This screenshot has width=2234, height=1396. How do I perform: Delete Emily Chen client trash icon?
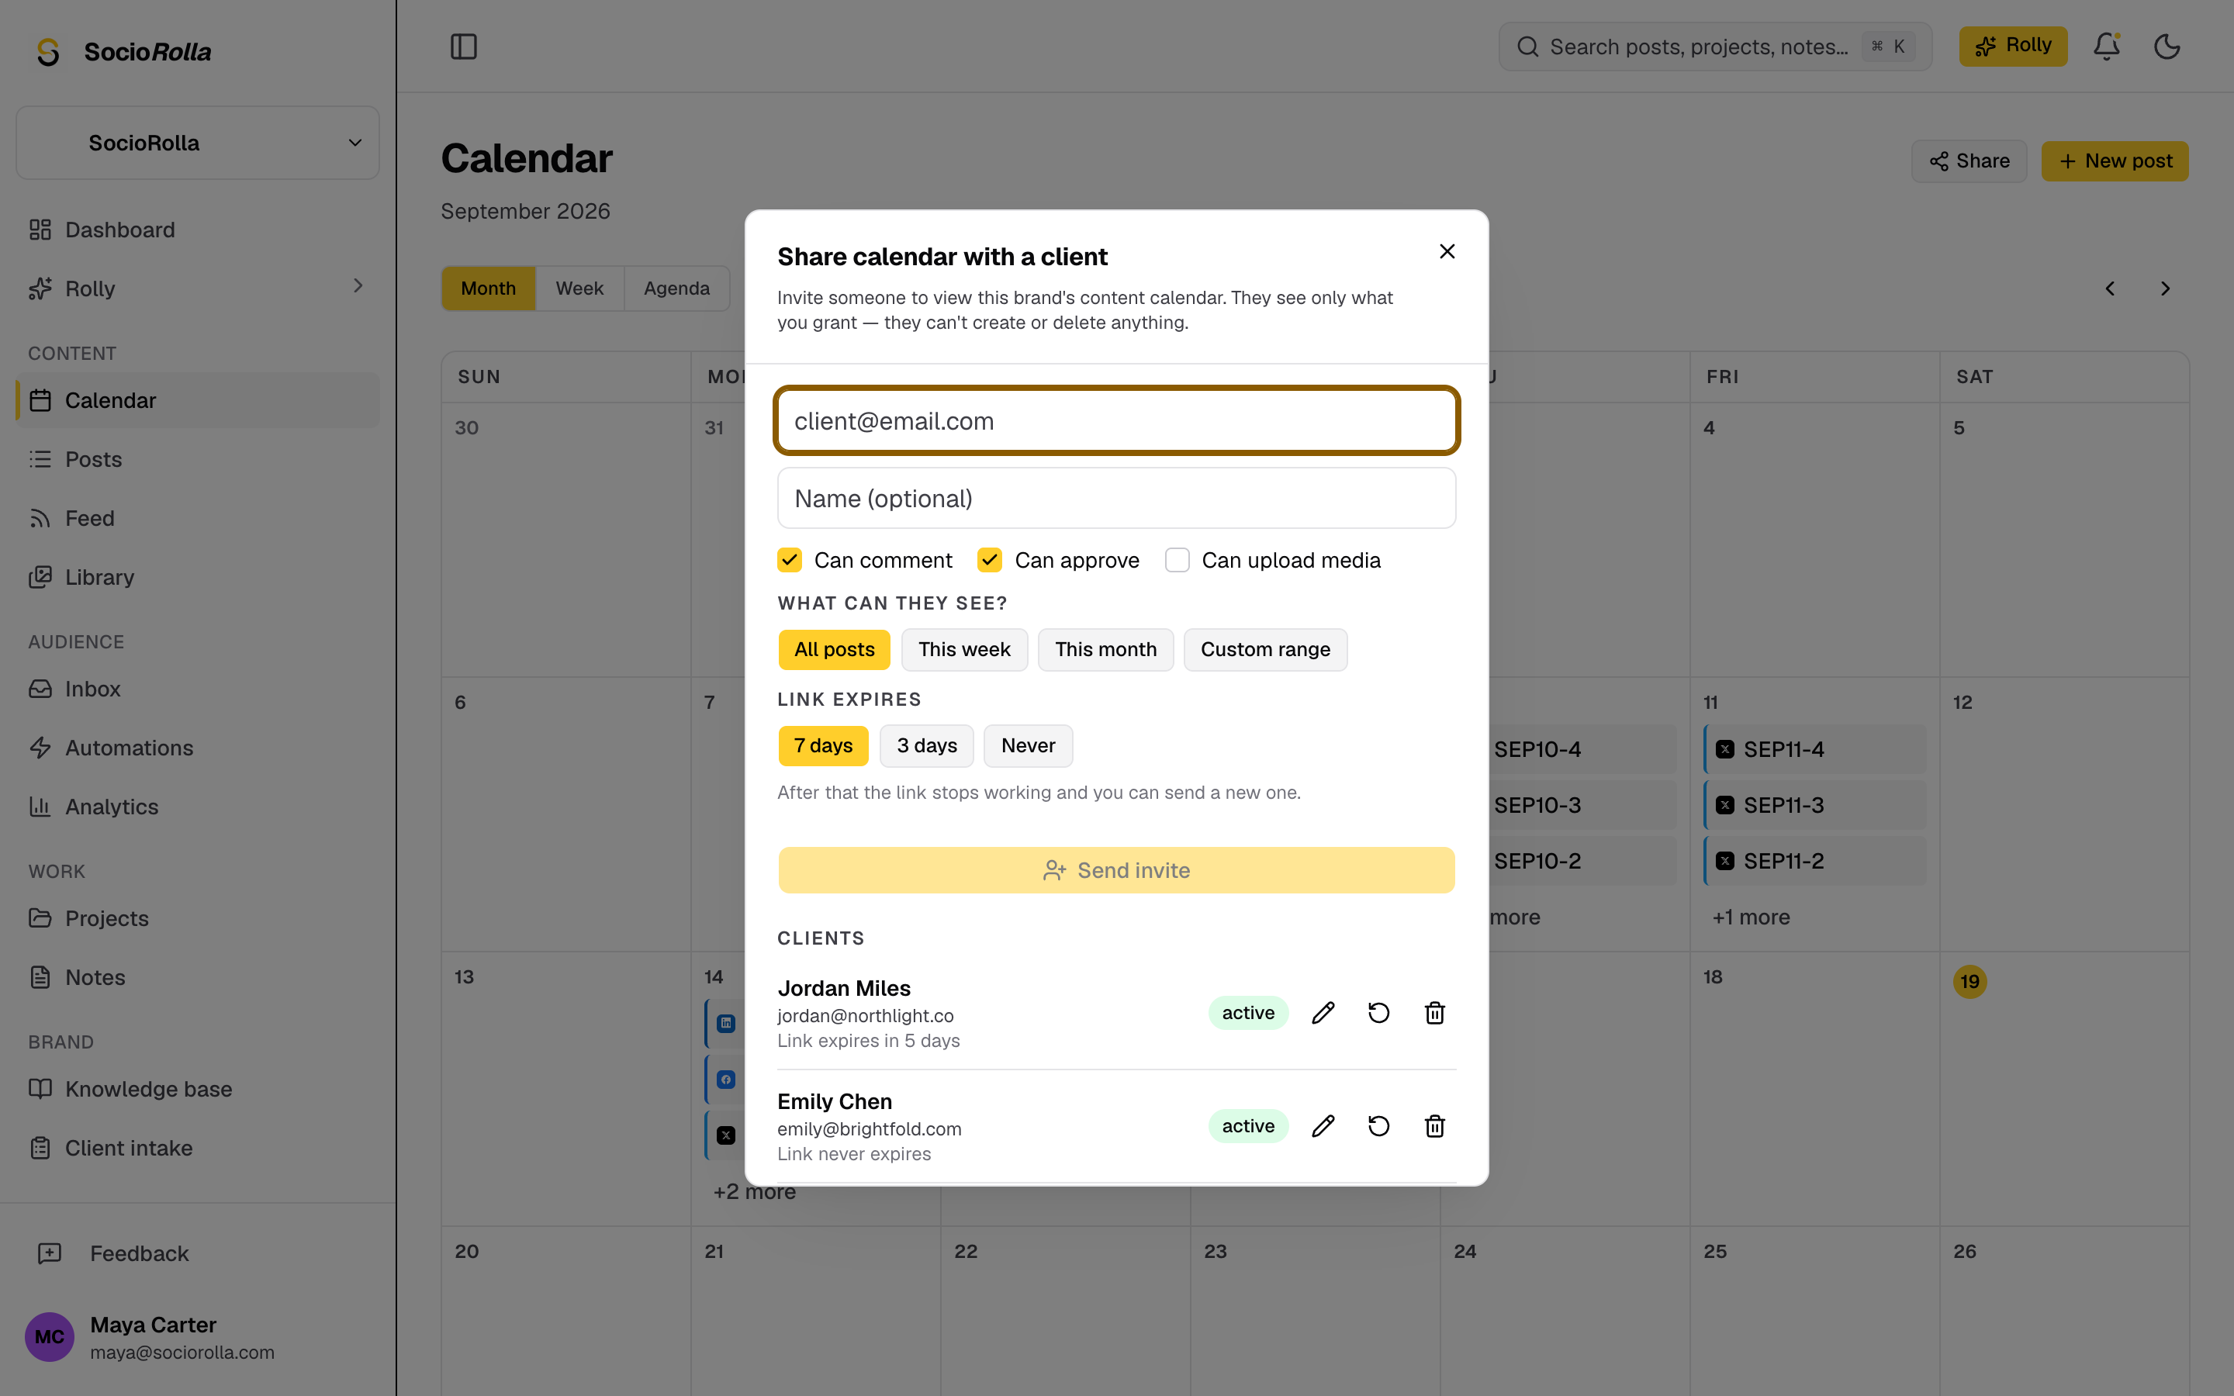pyautogui.click(x=1434, y=1125)
